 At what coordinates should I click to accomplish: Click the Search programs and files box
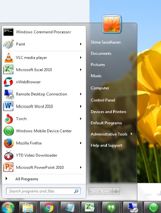[43, 191]
